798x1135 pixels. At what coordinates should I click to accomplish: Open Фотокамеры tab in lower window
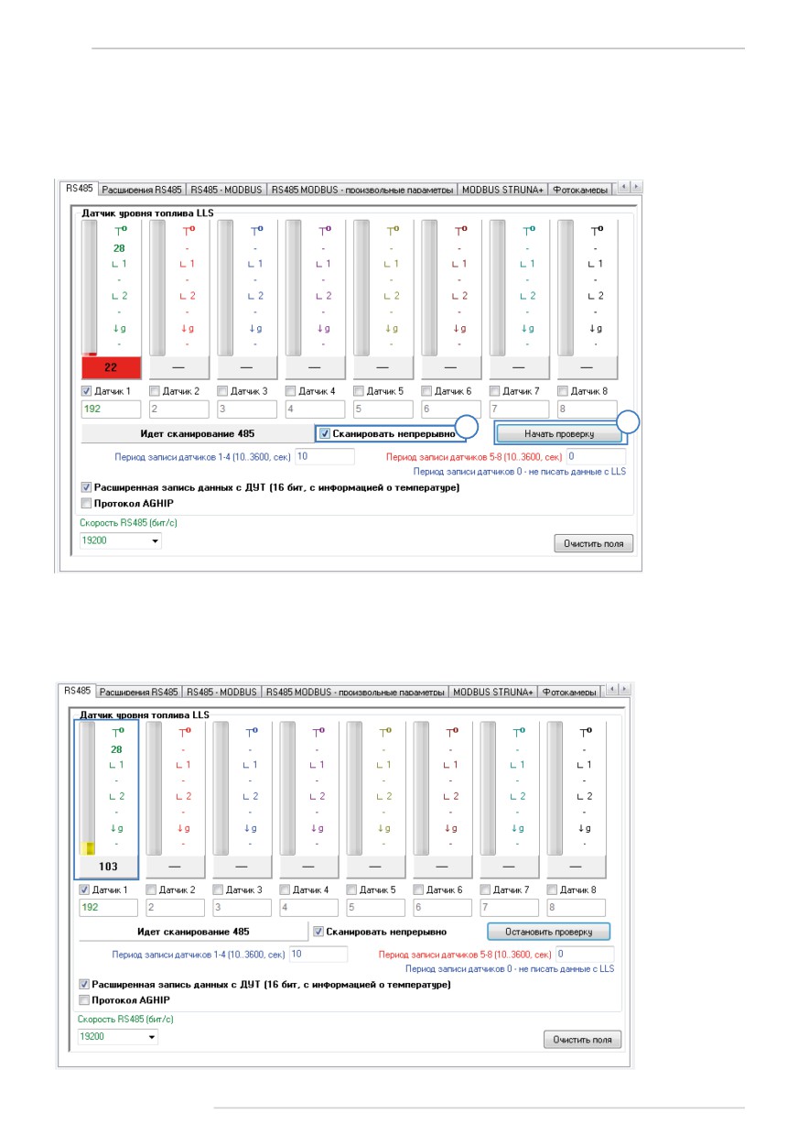point(569,692)
